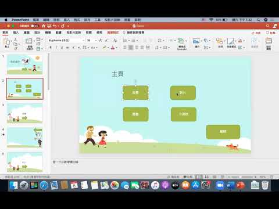Image resolution: width=279 pixels, height=209 pixels.
Task: Click the Undo arrow in title bar
Action: point(55,26)
